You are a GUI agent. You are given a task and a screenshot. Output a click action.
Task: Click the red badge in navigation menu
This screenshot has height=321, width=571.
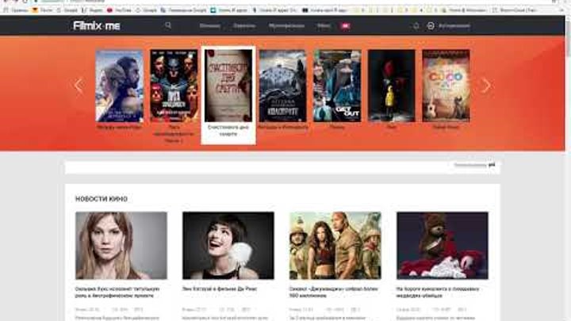345,25
